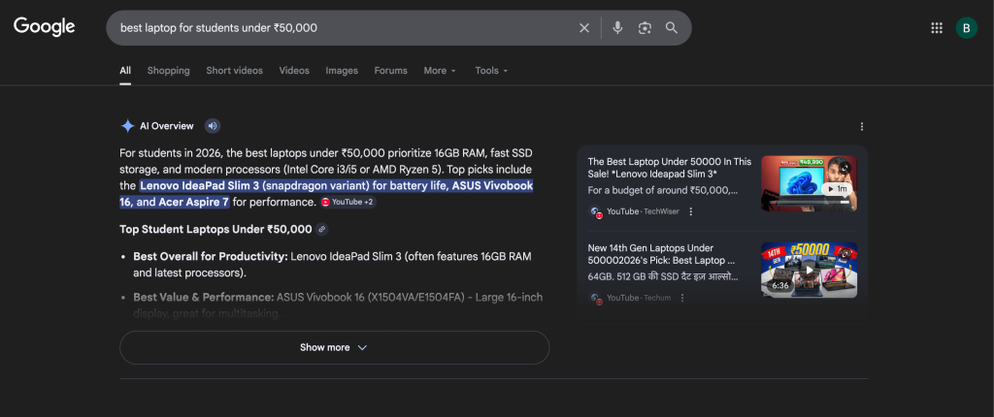
Task: Click into the search query input field
Action: [x=340, y=28]
